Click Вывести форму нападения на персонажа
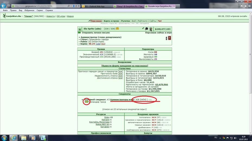The image size is (252, 141). (125, 66)
